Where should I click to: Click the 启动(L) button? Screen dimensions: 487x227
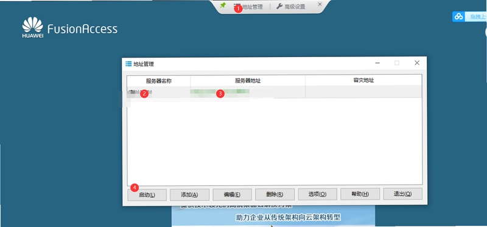[147, 194]
